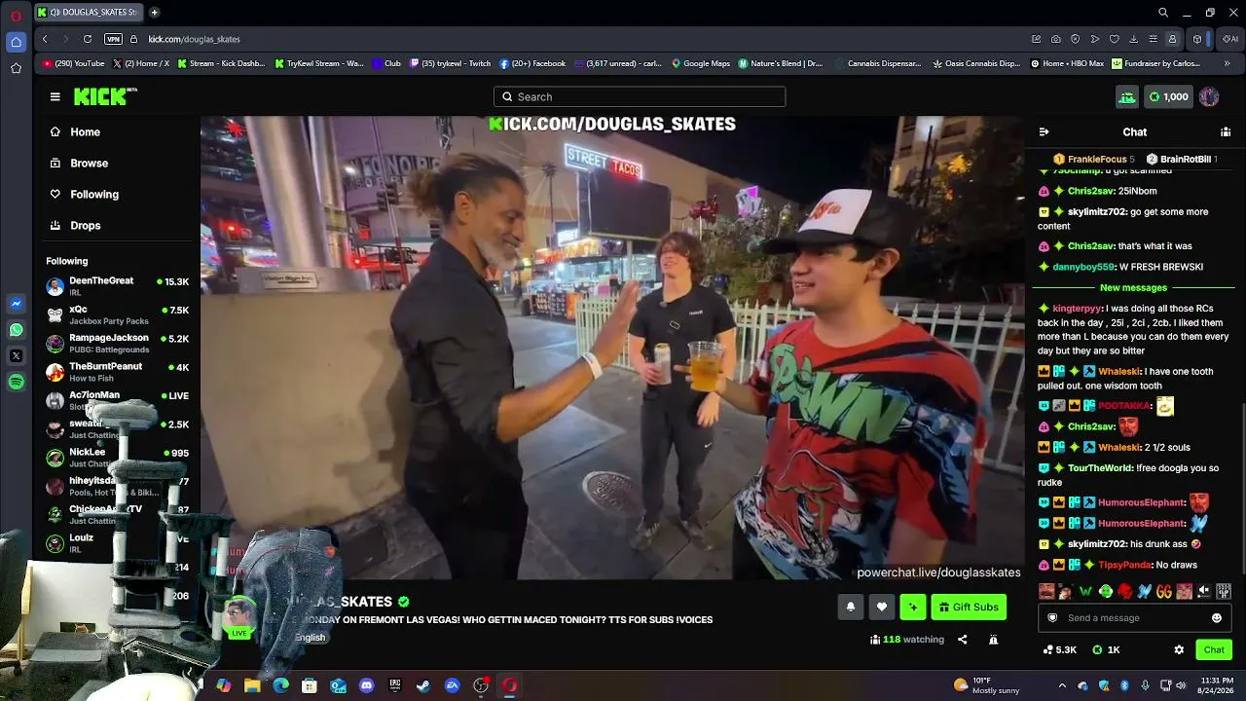Open the chat settings gear

[x=1179, y=649]
